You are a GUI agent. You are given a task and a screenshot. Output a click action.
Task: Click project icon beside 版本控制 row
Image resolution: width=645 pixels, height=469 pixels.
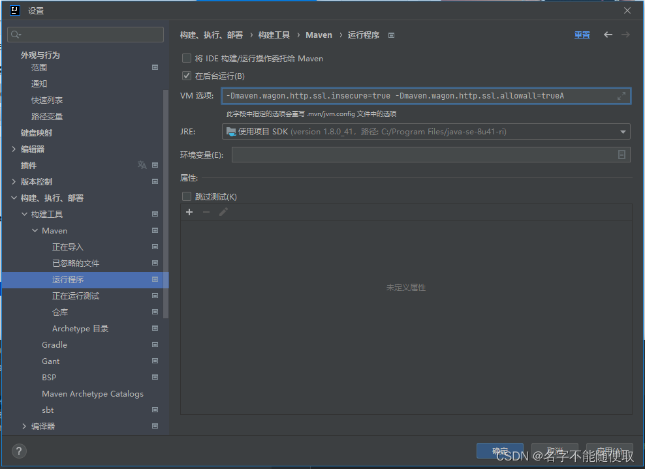(x=155, y=181)
